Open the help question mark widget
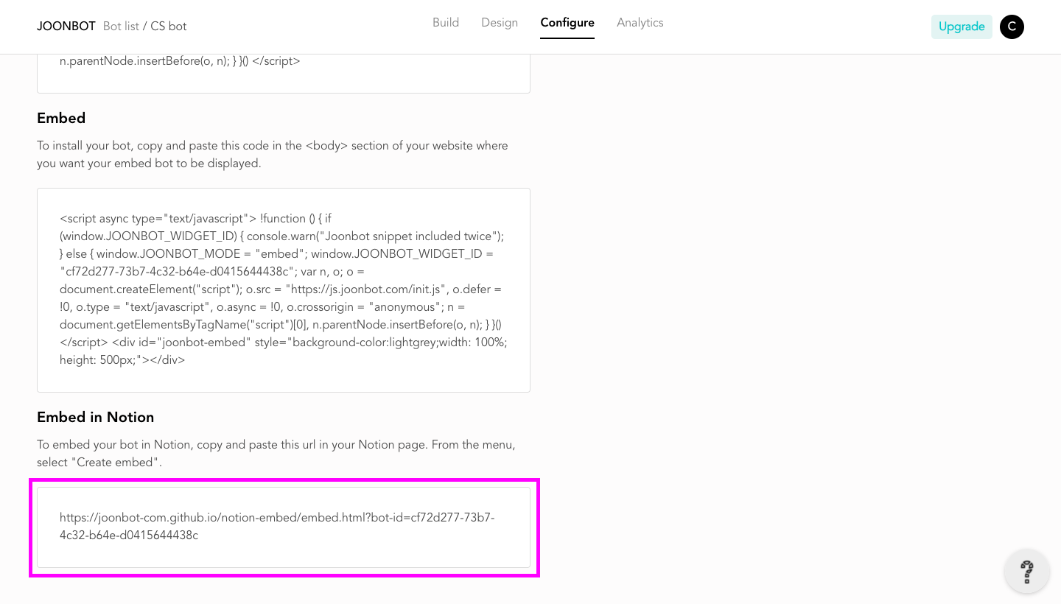 point(1026,571)
